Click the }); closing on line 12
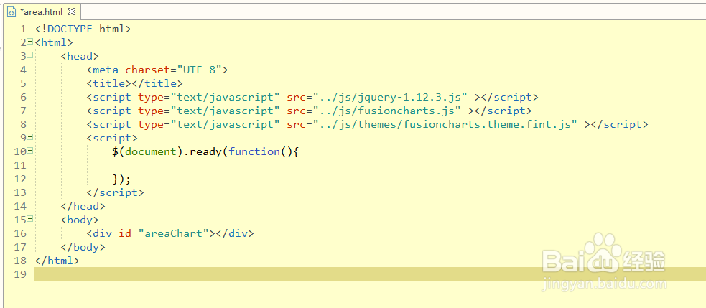The height and width of the screenshot is (308, 706). click(x=121, y=179)
